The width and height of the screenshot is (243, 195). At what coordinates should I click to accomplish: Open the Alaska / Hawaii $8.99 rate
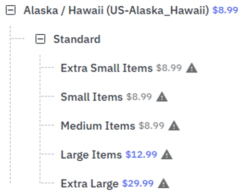click(x=225, y=10)
